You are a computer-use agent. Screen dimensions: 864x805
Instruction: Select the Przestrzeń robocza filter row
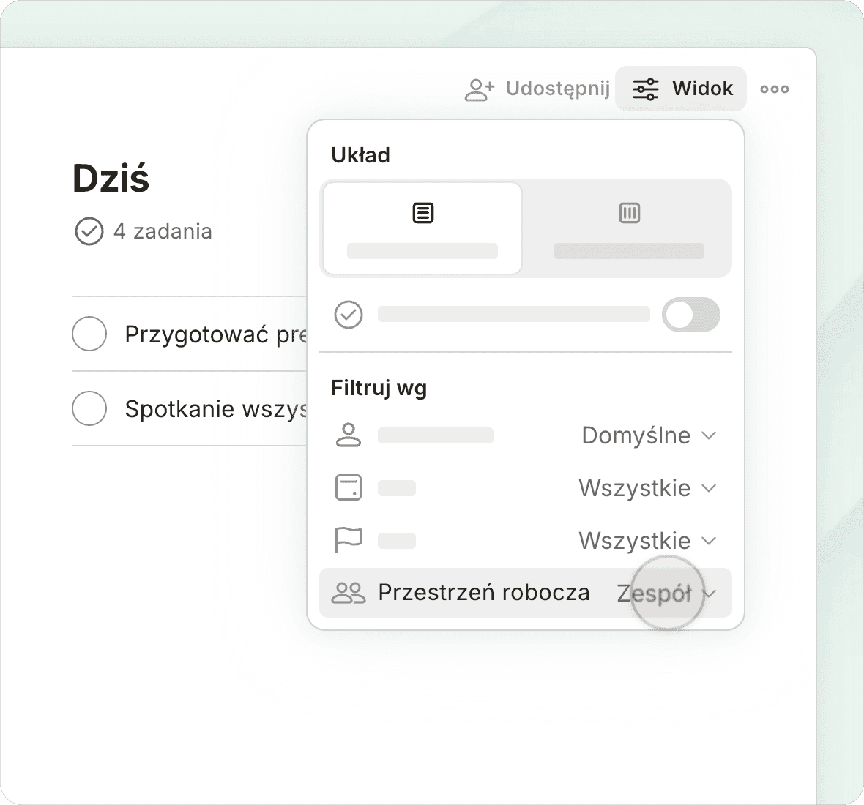483,593
